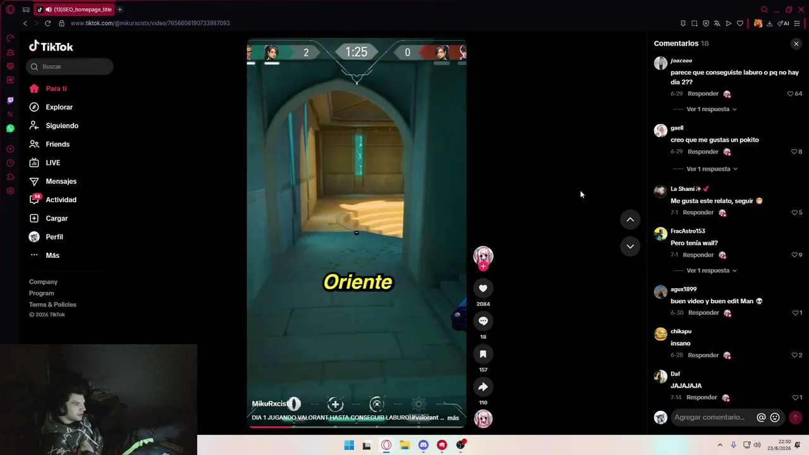Show hidden icons in the system tray

tap(720, 445)
